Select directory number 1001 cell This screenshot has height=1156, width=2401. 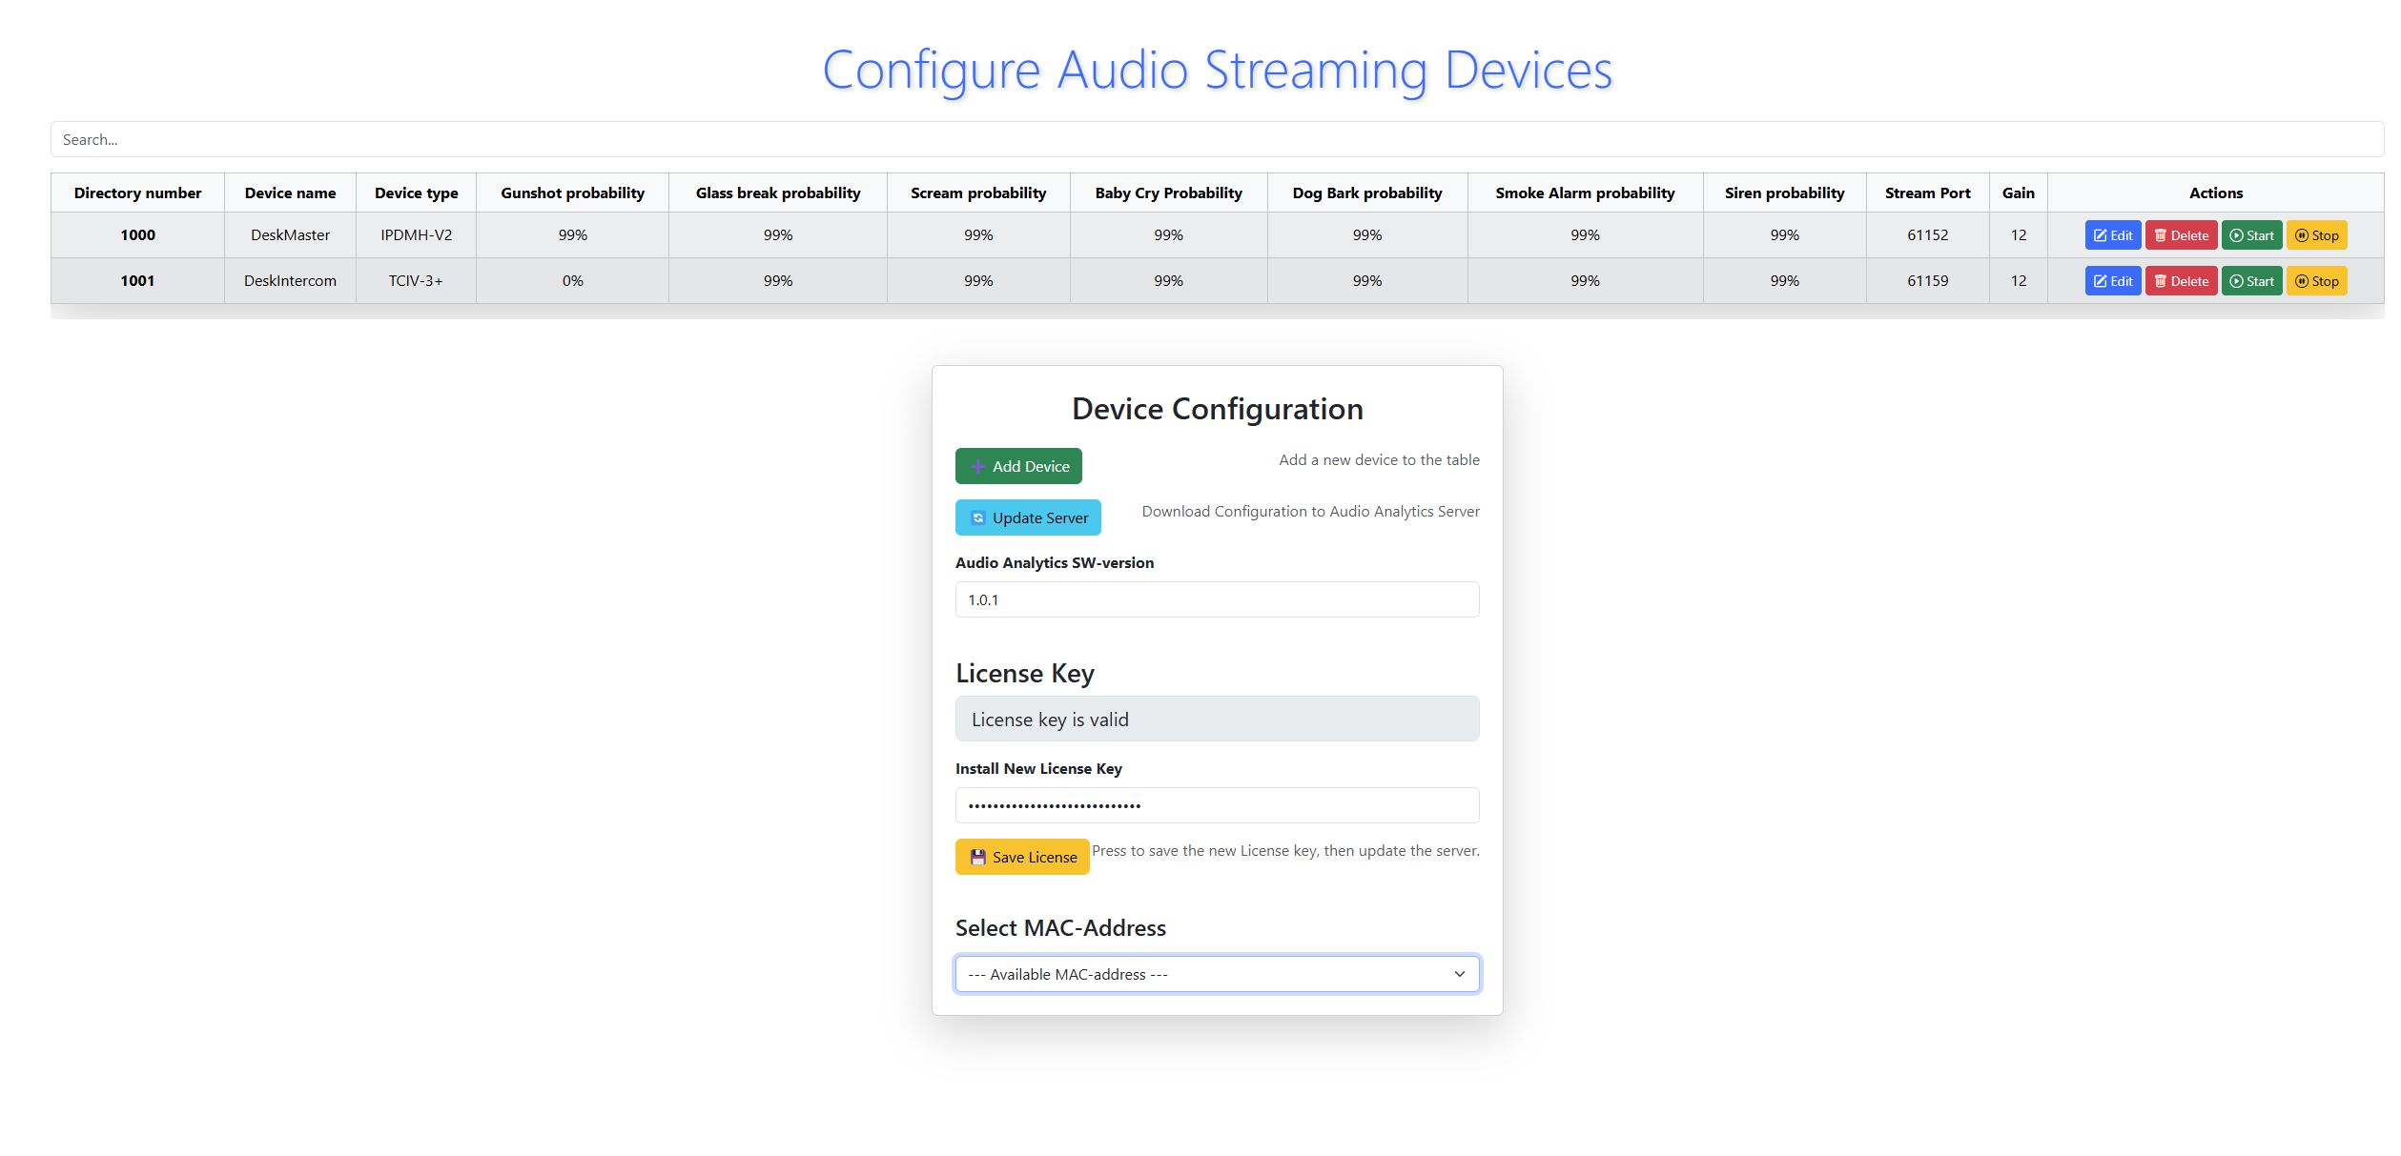click(x=137, y=281)
